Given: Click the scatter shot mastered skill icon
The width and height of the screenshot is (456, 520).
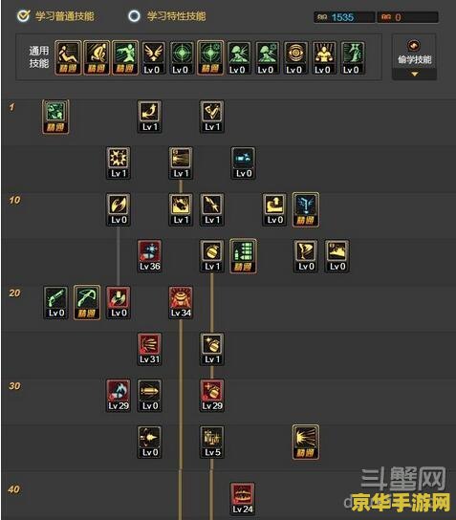Looking at the screenshot, I should click(x=306, y=442).
